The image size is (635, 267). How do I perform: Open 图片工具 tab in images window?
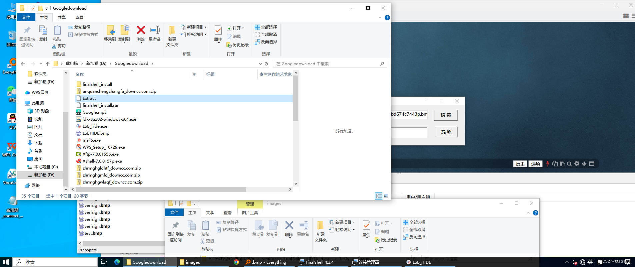(x=250, y=212)
